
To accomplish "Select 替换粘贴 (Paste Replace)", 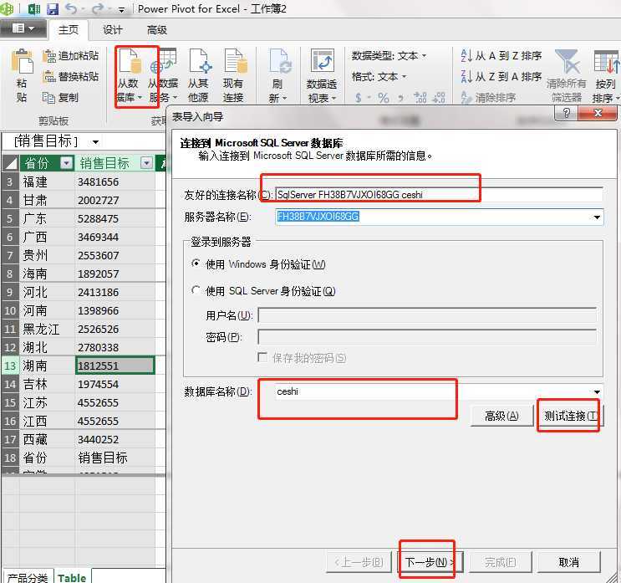I will (70, 76).
